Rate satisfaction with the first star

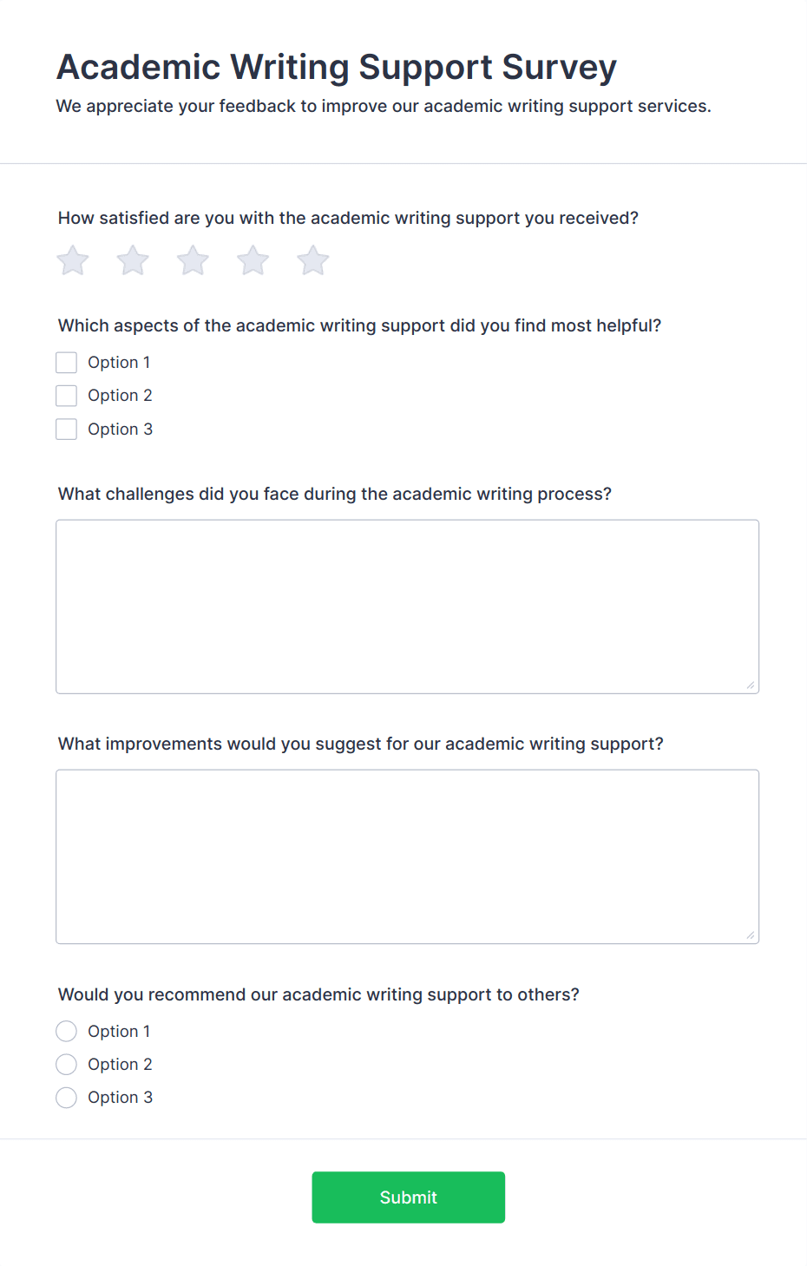73,260
